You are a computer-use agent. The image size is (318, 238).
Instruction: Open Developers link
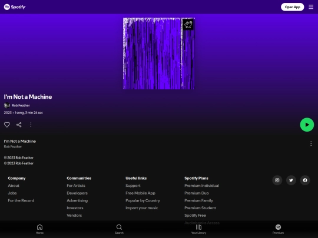pyautogui.click(x=77, y=193)
